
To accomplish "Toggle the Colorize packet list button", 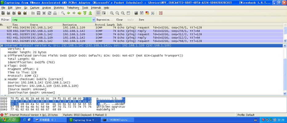I will tap(98, 13).
